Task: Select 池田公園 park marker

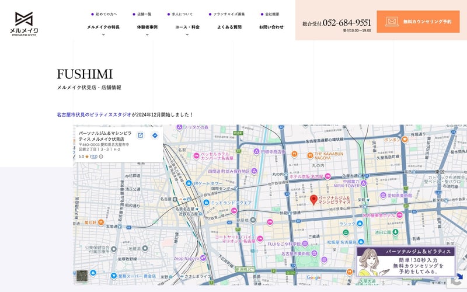Action: [x=395, y=232]
